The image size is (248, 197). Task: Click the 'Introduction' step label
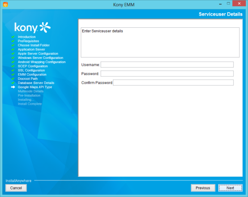26,37
